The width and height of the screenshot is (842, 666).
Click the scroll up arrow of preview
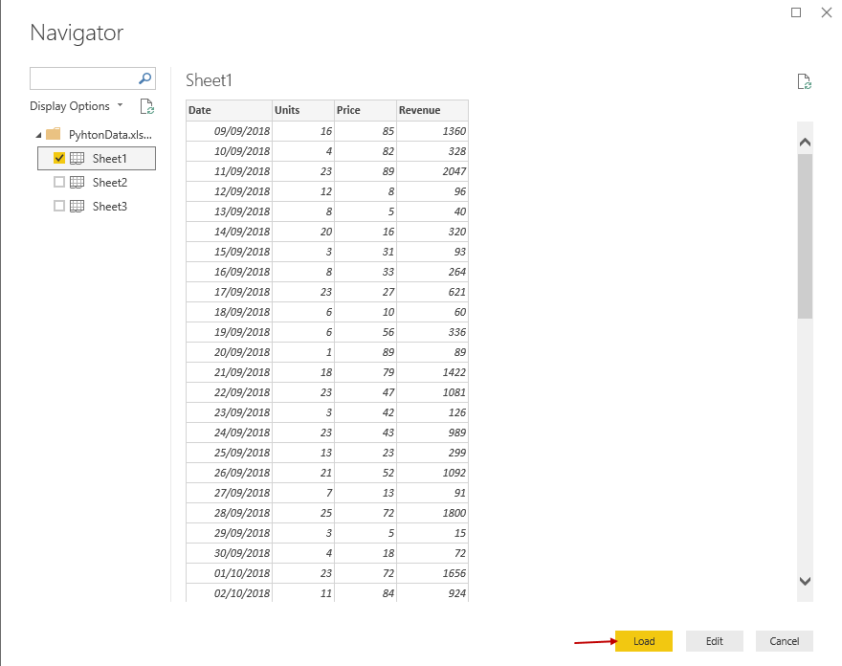click(805, 143)
